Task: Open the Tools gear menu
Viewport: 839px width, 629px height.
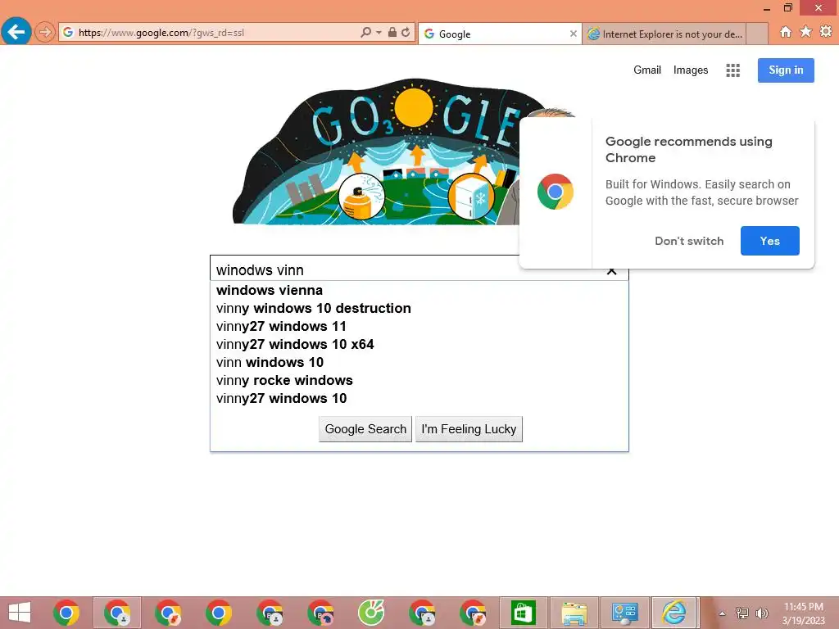Action: 826,32
